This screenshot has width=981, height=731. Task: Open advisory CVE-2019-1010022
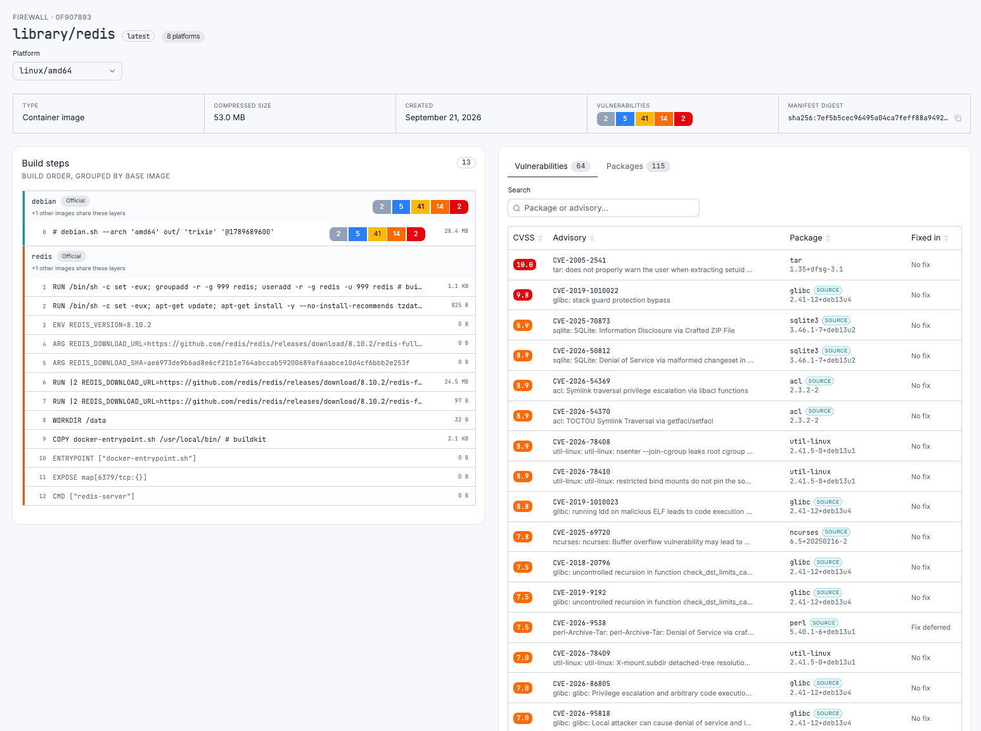(x=586, y=291)
